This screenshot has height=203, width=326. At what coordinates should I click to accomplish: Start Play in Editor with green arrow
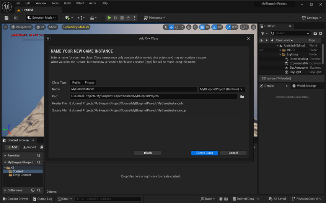(x=109, y=18)
